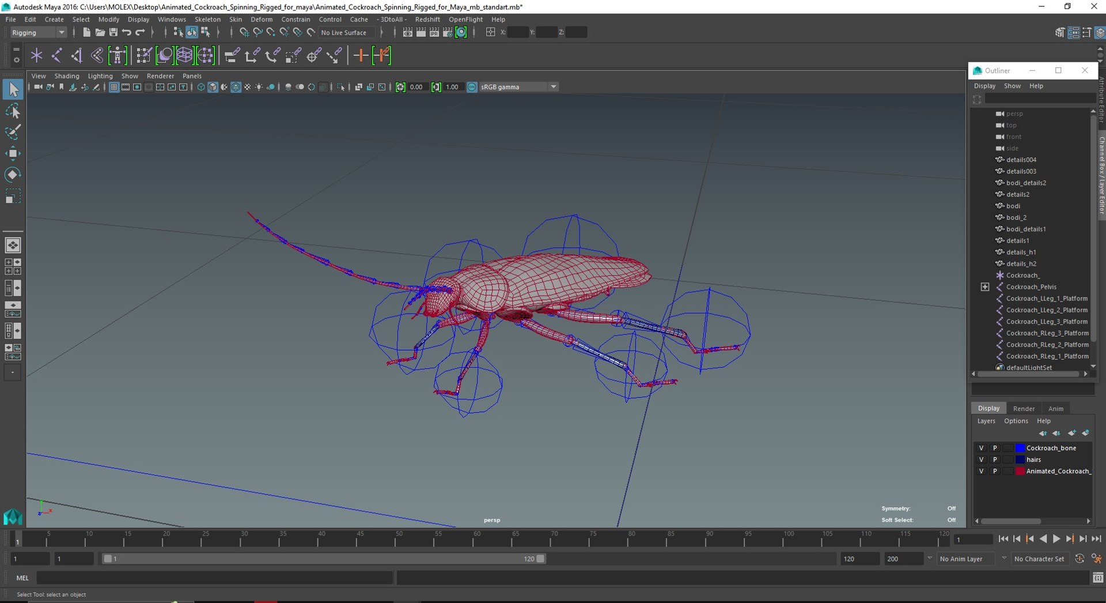1106x603 pixels.
Task: Open Auto Keyframe toggle icon
Action: click(x=1080, y=559)
